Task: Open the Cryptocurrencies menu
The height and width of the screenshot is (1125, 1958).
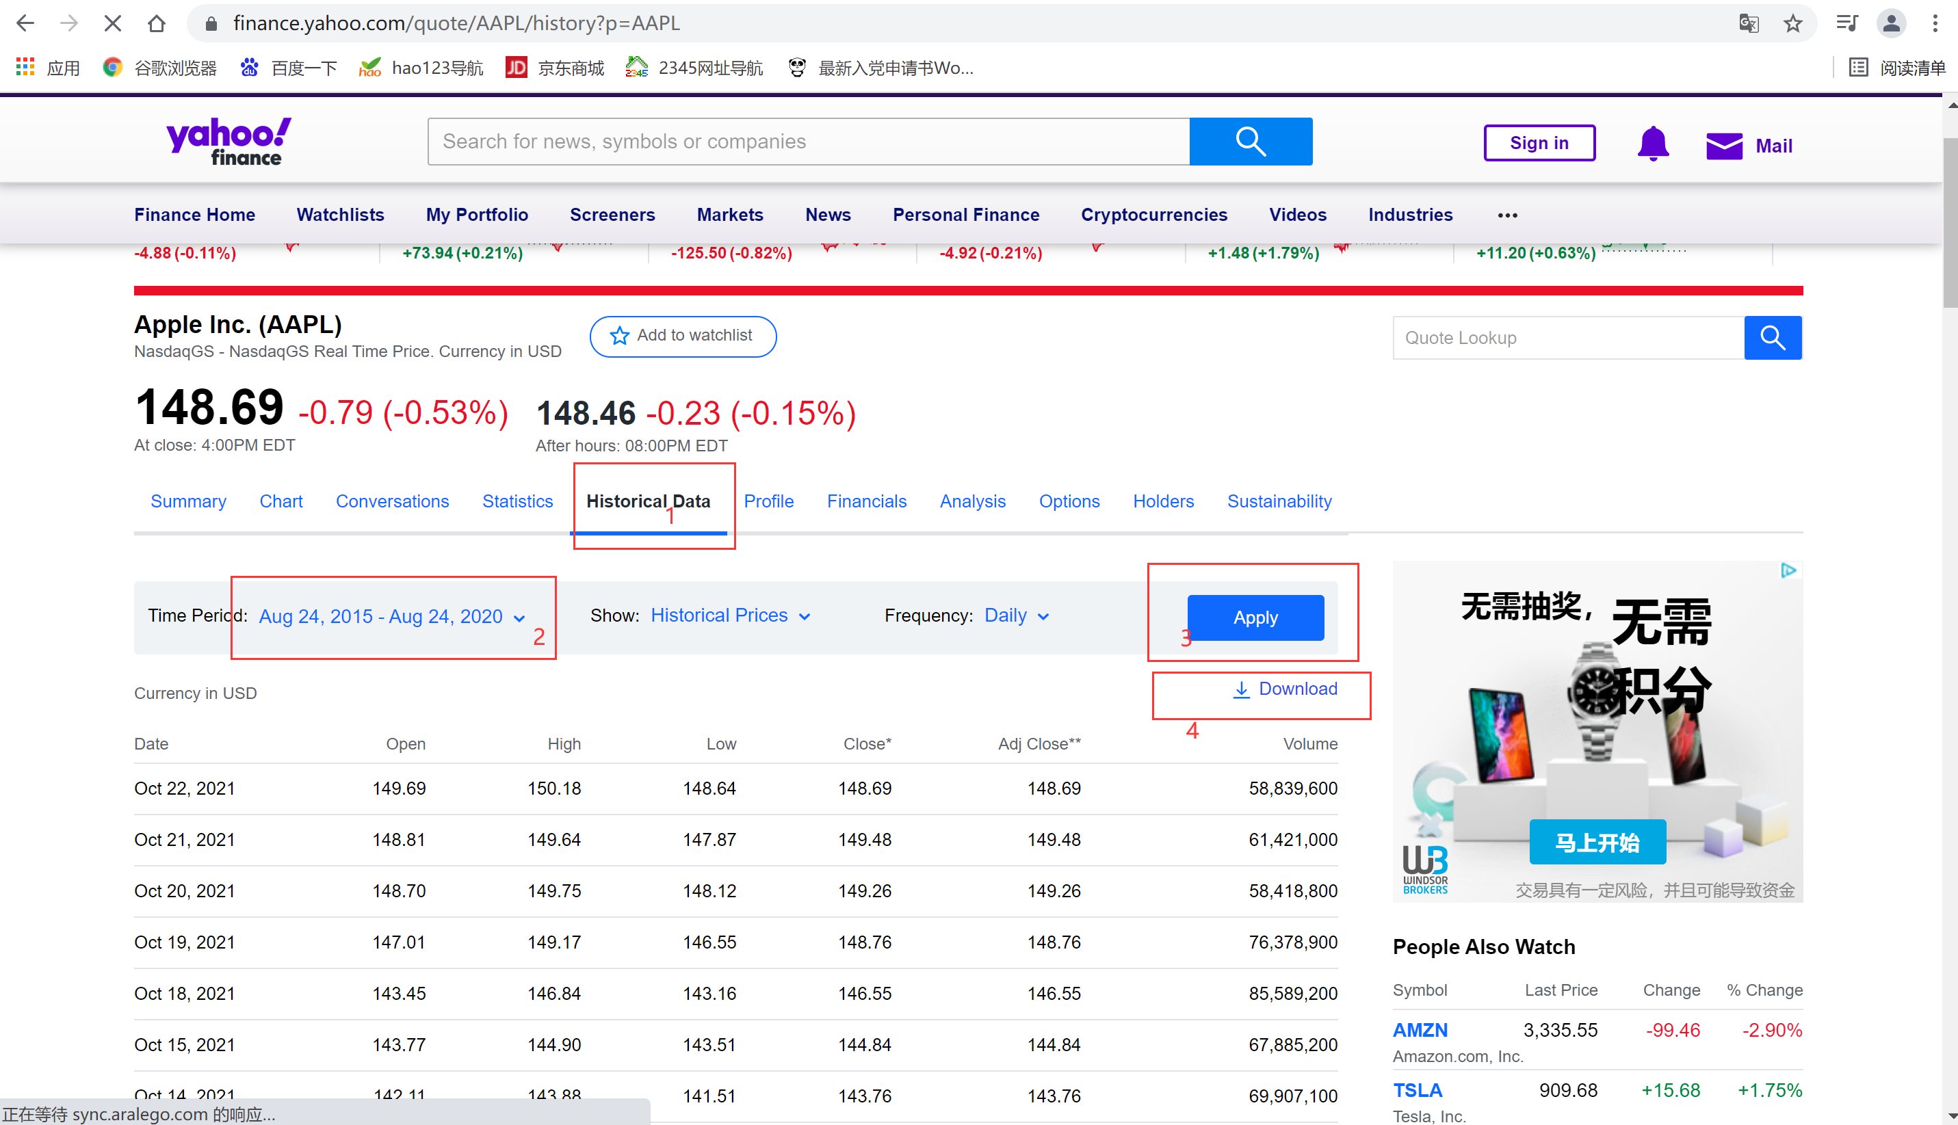Action: click(x=1153, y=215)
